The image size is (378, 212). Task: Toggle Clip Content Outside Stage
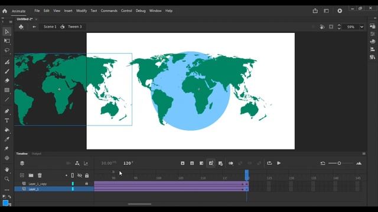[x=331, y=26]
